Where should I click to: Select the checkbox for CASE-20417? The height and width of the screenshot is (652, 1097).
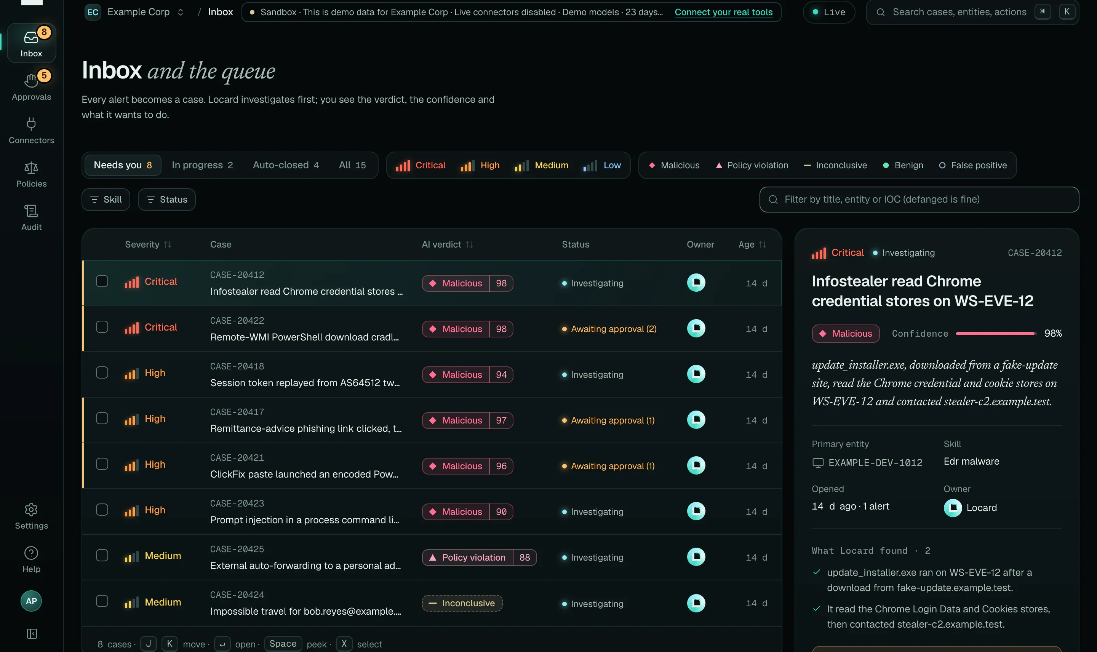pos(102,418)
